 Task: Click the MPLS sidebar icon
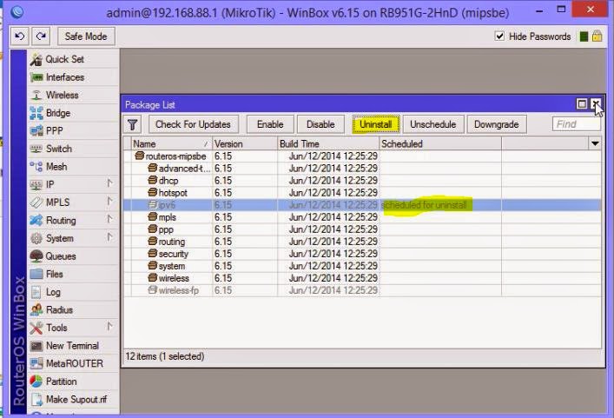pyautogui.click(x=36, y=202)
